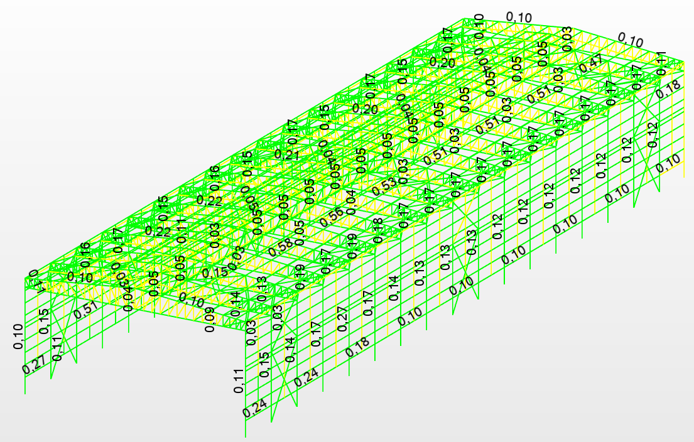Select the 0,47 label near right roof end

pyautogui.click(x=591, y=64)
